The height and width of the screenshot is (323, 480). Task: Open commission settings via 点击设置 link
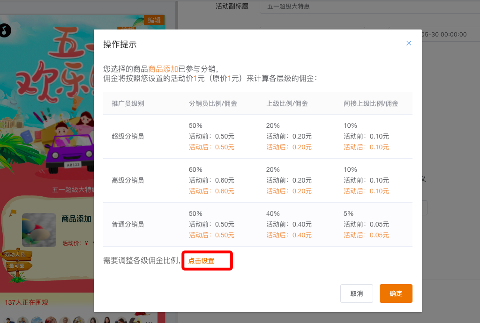coord(202,261)
